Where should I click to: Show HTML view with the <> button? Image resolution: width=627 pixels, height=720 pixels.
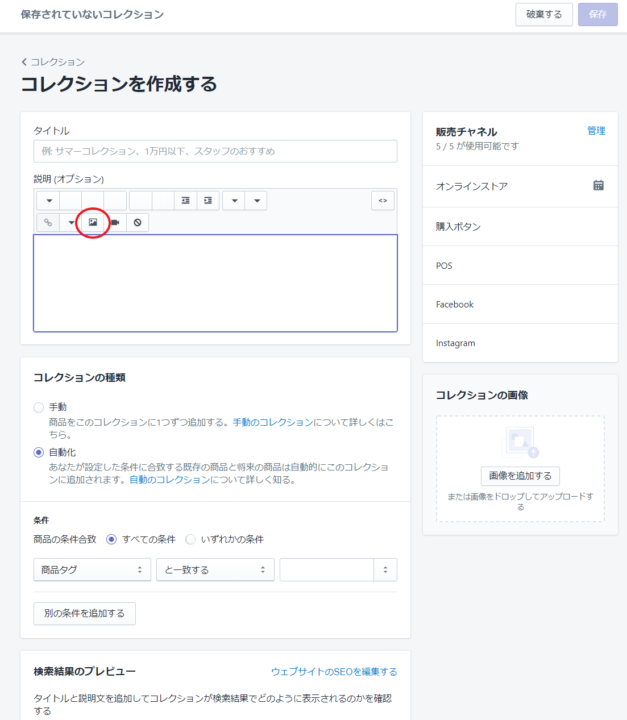click(x=383, y=201)
